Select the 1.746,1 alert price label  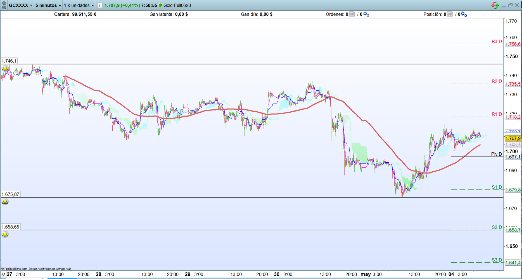[x=9, y=61]
